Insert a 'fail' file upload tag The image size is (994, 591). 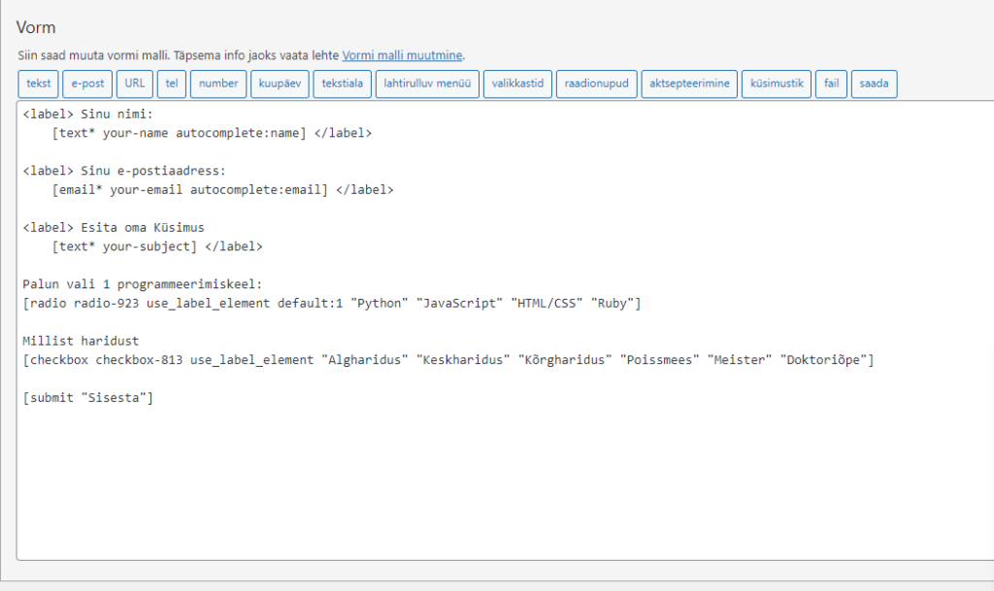[x=831, y=83]
